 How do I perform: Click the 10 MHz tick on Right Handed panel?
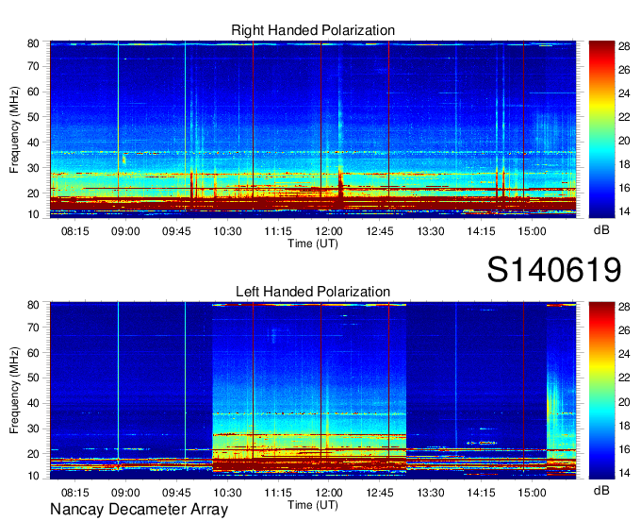click(33, 214)
